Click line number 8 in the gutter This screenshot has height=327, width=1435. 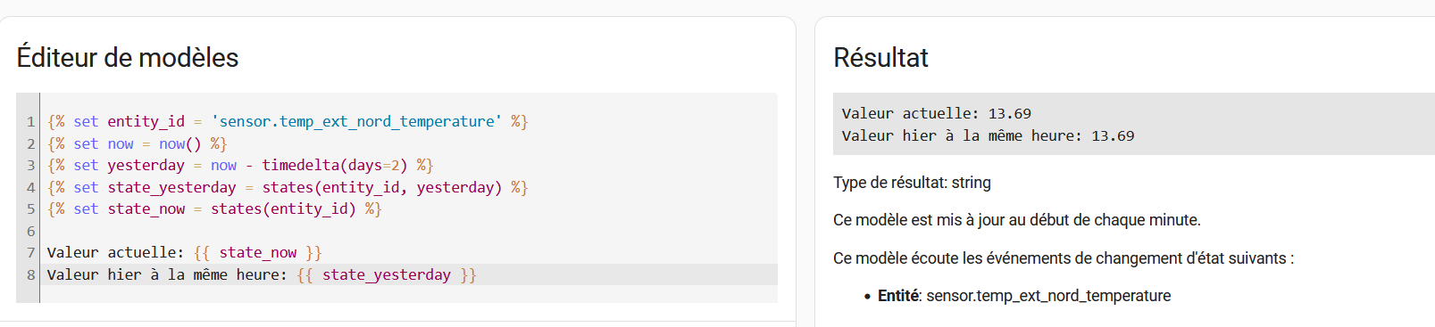[30, 274]
